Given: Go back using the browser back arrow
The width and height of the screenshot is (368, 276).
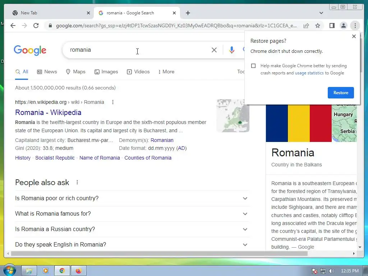Looking at the screenshot, I should (13, 26).
